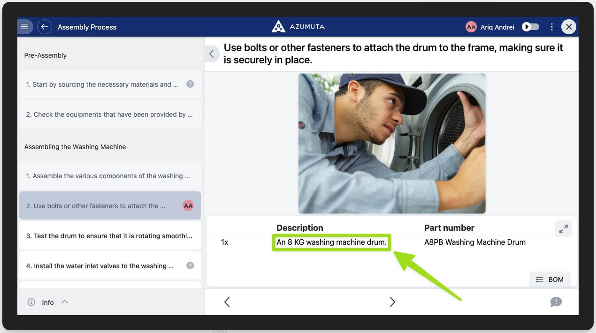Go to the next instruction step
The width and height of the screenshot is (596, 333).
click(x=392, y=302)
